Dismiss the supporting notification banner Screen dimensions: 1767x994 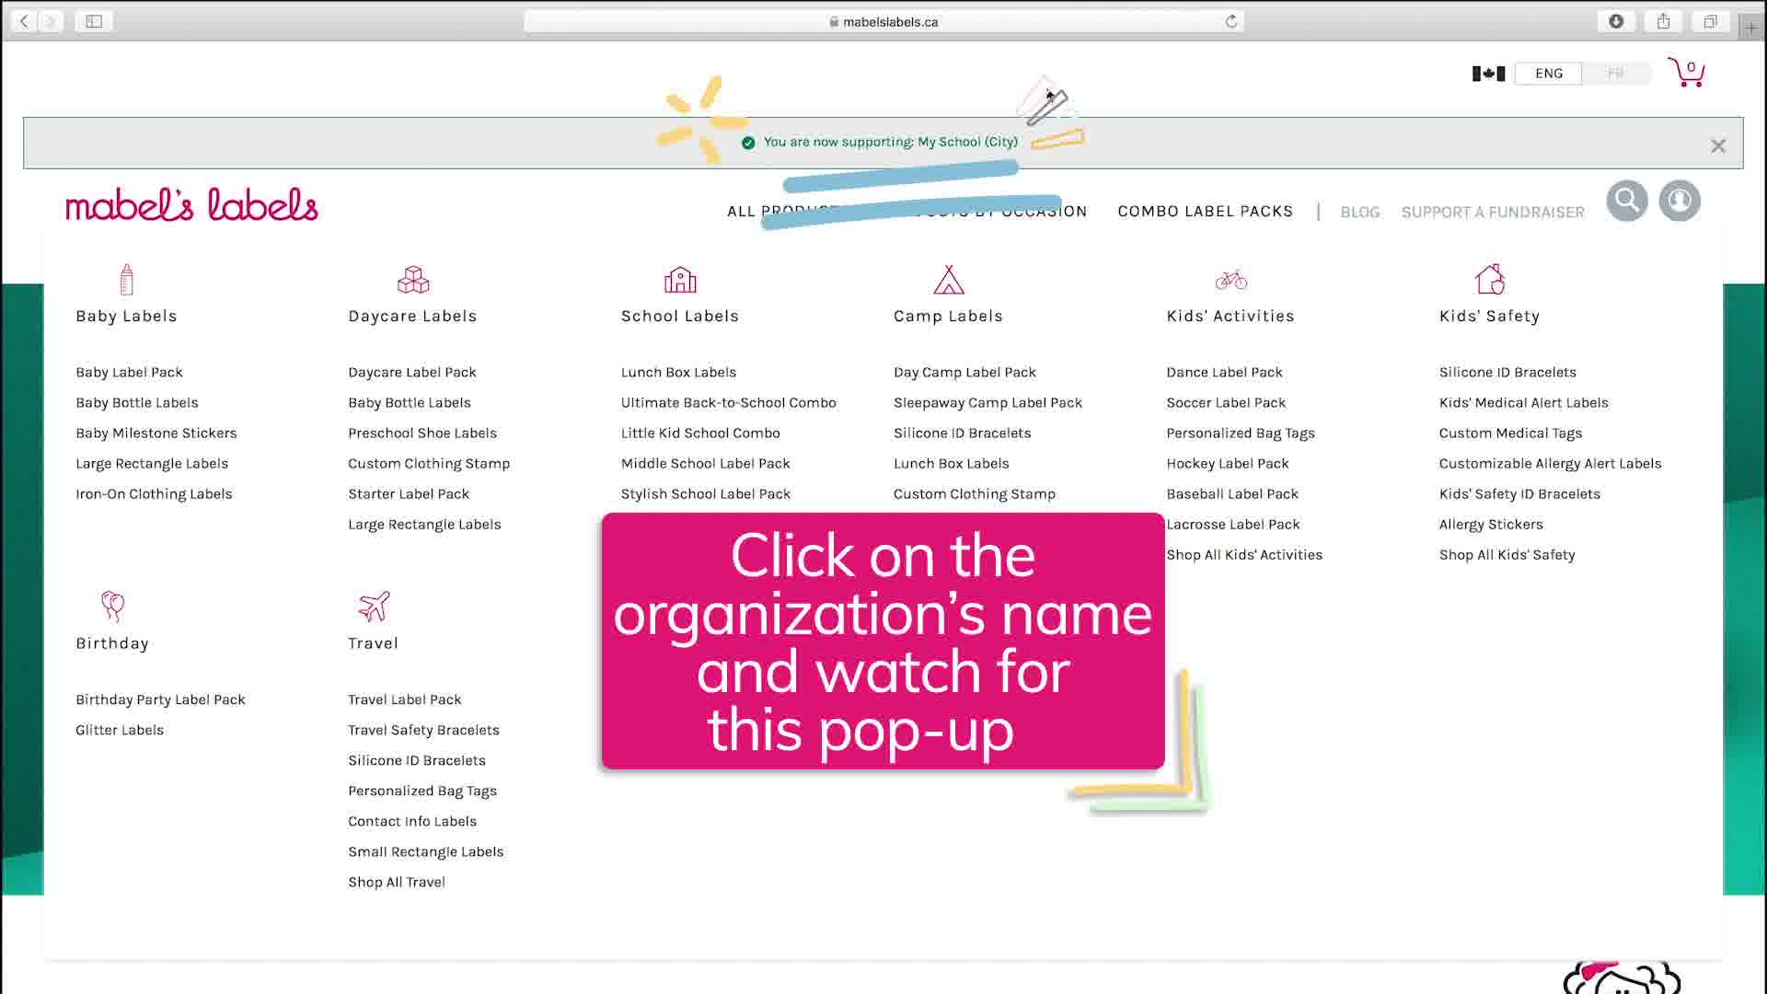pos(1718,145)
